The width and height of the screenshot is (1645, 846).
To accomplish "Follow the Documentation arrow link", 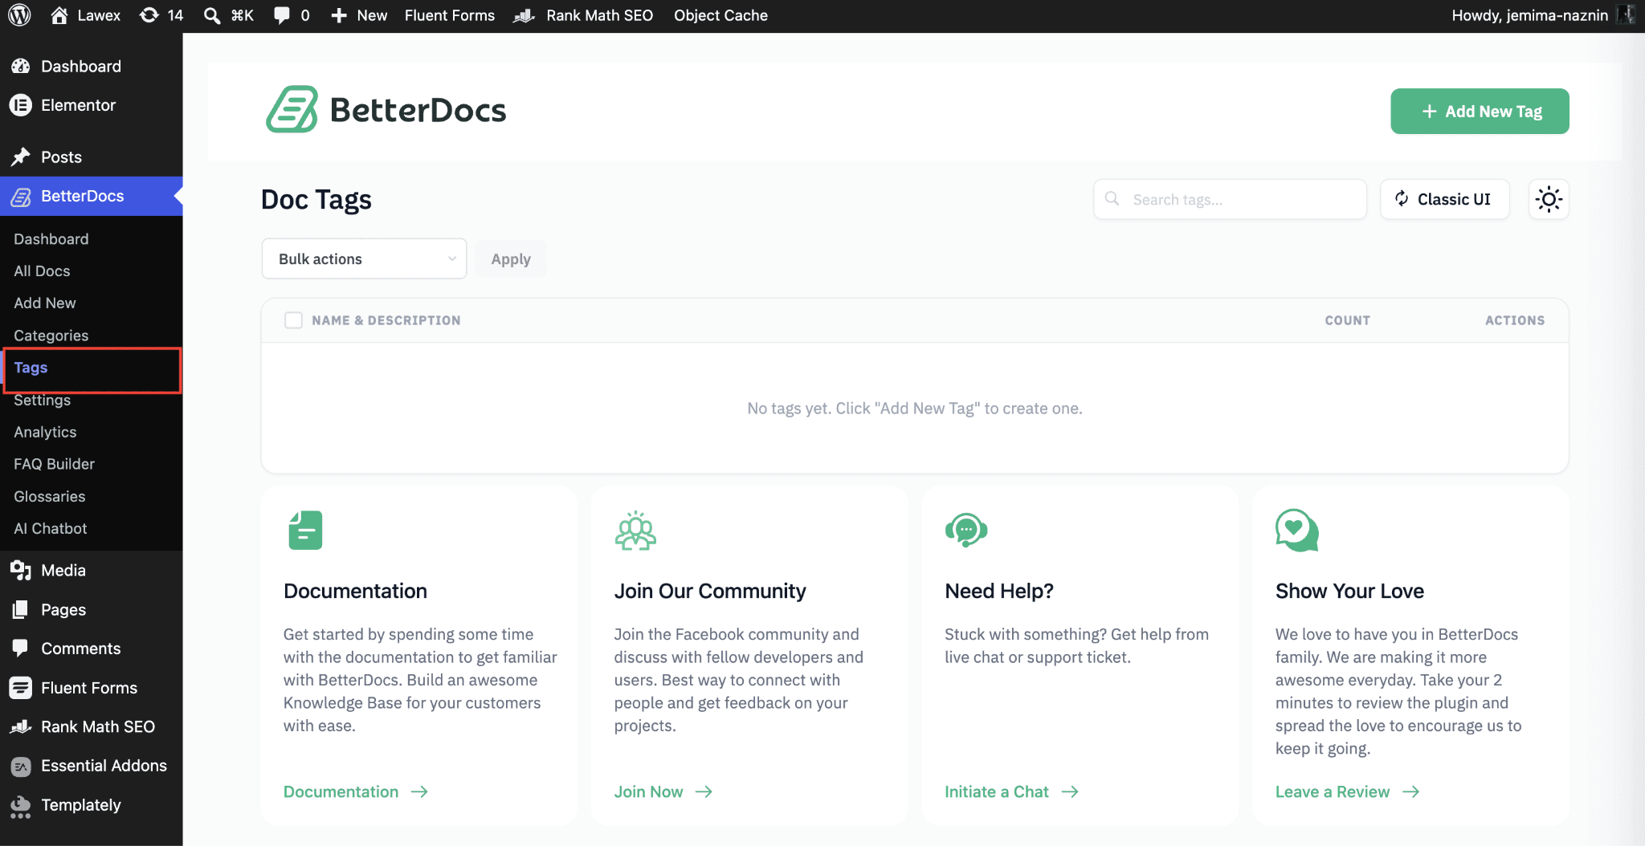I will [x=356, y=791].
